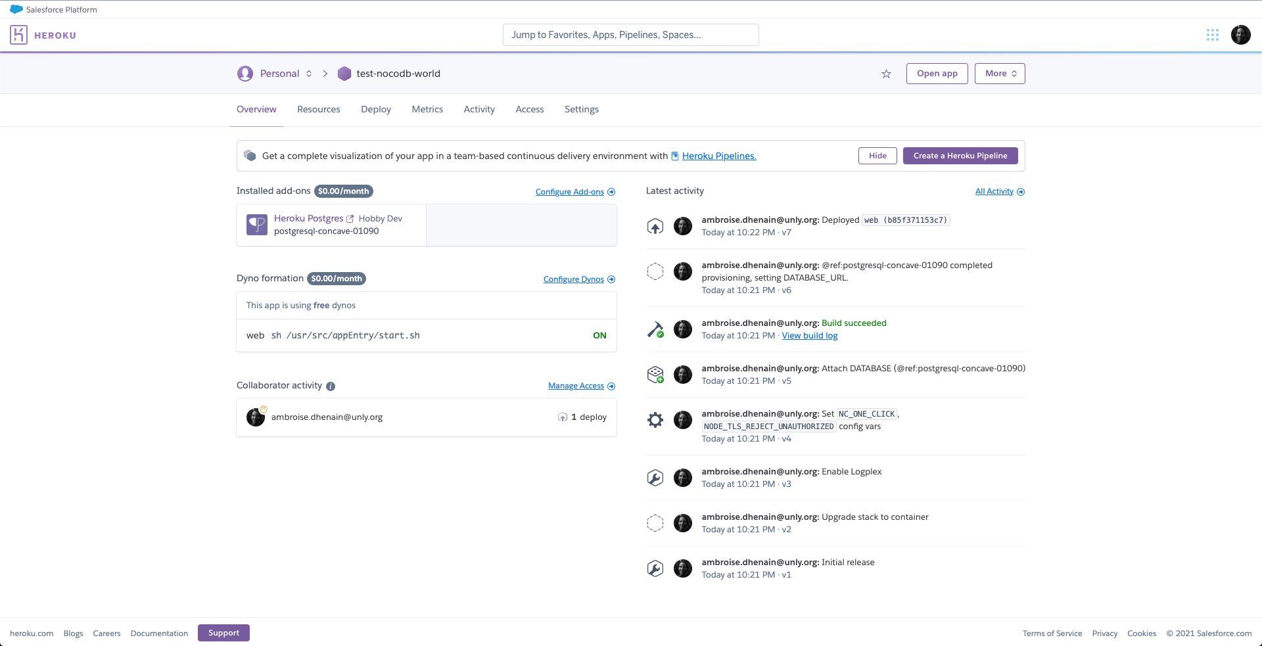1262x646 pixels.
Task: Click the Jump to Favorites search field
Action: [630, 35]
